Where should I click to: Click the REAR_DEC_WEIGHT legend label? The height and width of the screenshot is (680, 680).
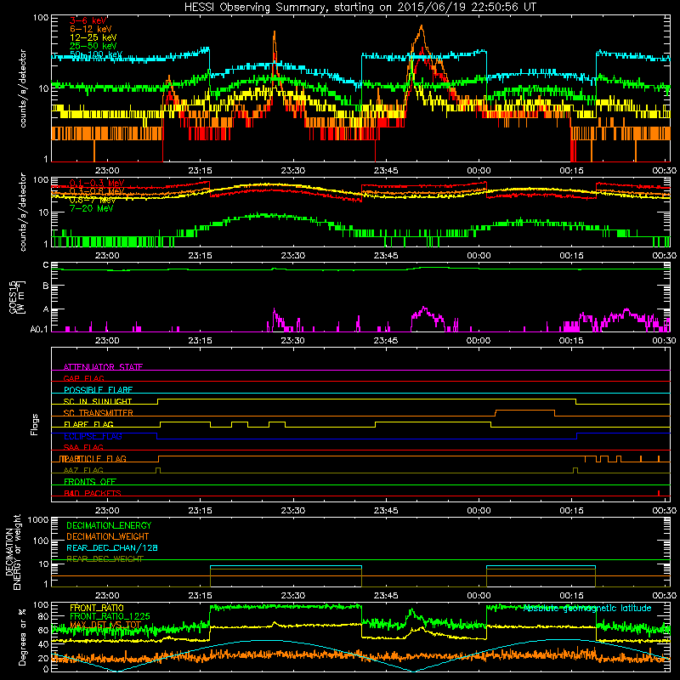click(105, 558)
